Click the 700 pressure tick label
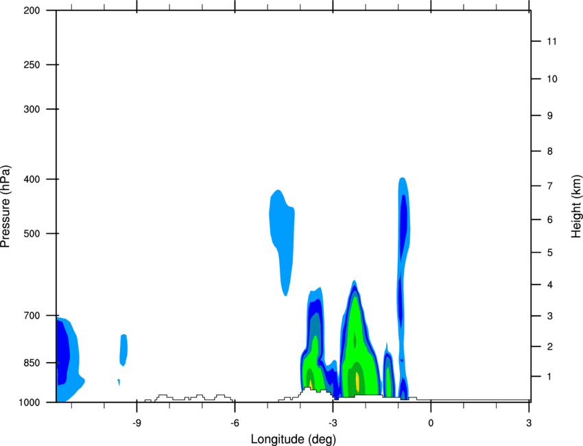The height and width of the screenshot is (446, 583). (32, 316)
